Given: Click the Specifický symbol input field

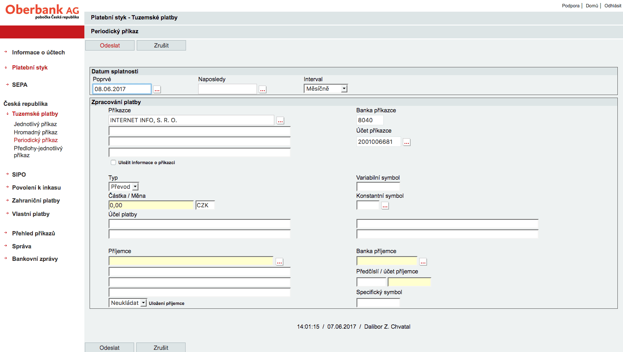Looking at the screenshot, I should tap(378, 302).
